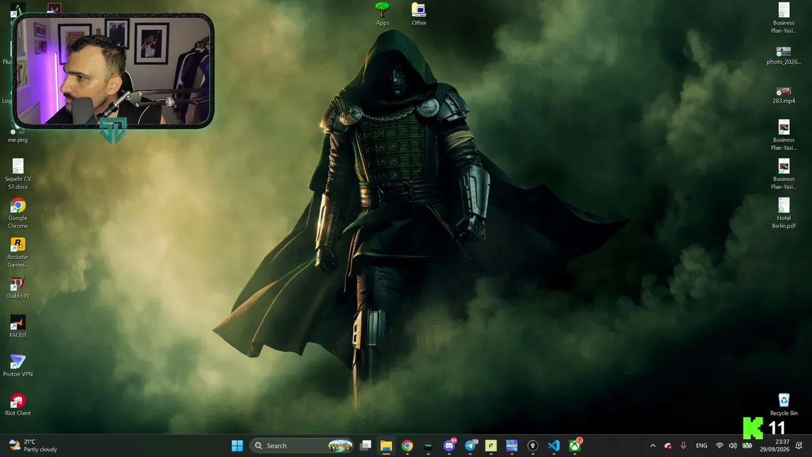Select the Diablo IV desktop icon
The width and height of the screenshot is (812, 457).
[18, 288]
